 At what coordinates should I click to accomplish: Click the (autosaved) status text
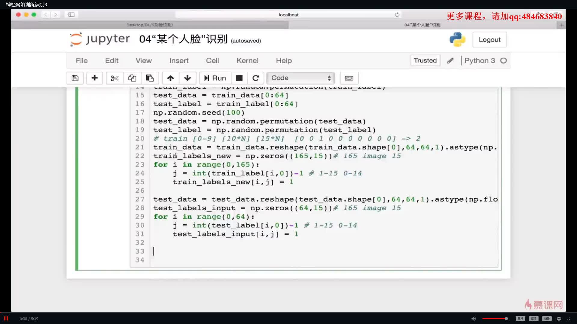click(x=246, y=41)
